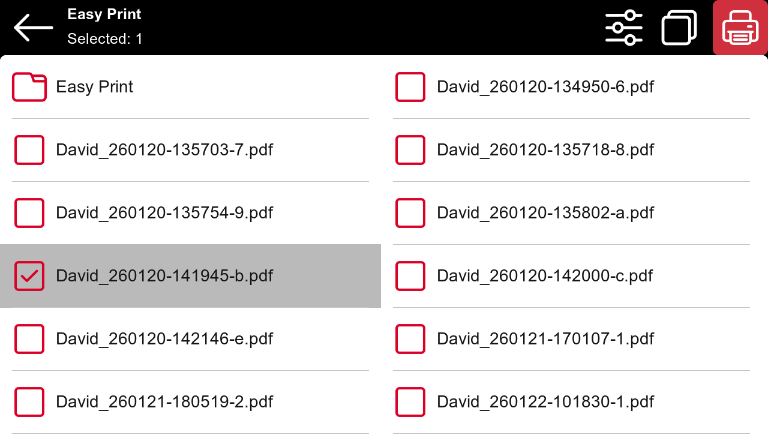Tick checkbox for David_260120-134950-6.pdf
Screen dimensions: 768x441
tap(410, 87)
